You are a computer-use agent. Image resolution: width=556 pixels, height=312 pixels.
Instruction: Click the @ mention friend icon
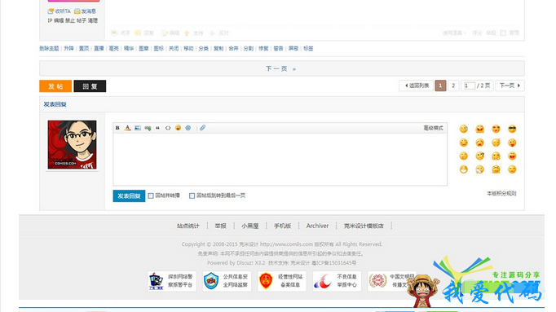coord(188,128)
